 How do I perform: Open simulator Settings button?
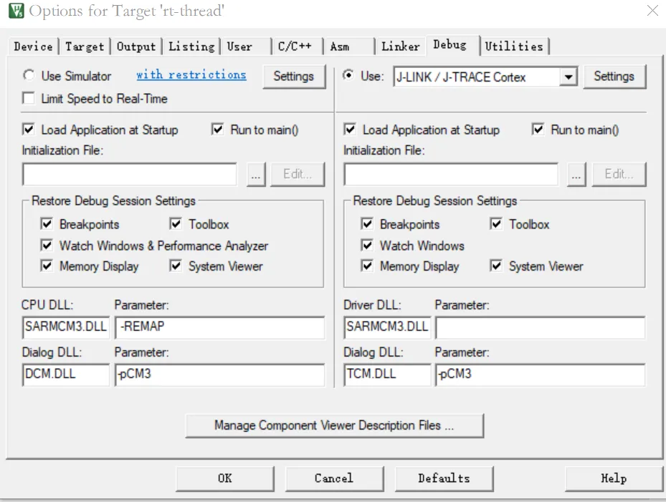[x=293, y=77]
